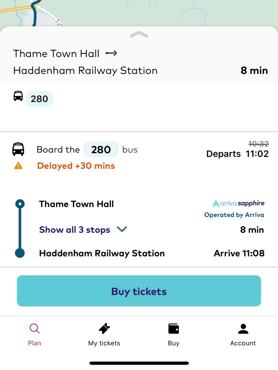
Task: Tap the route direction arrow icon
Action: 111,53
